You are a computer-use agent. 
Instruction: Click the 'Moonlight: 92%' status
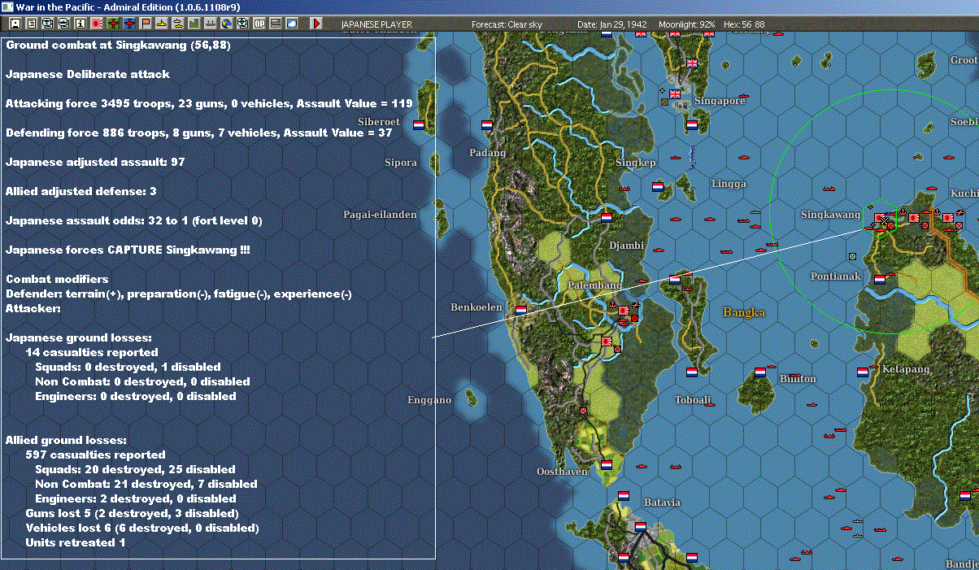688,24
